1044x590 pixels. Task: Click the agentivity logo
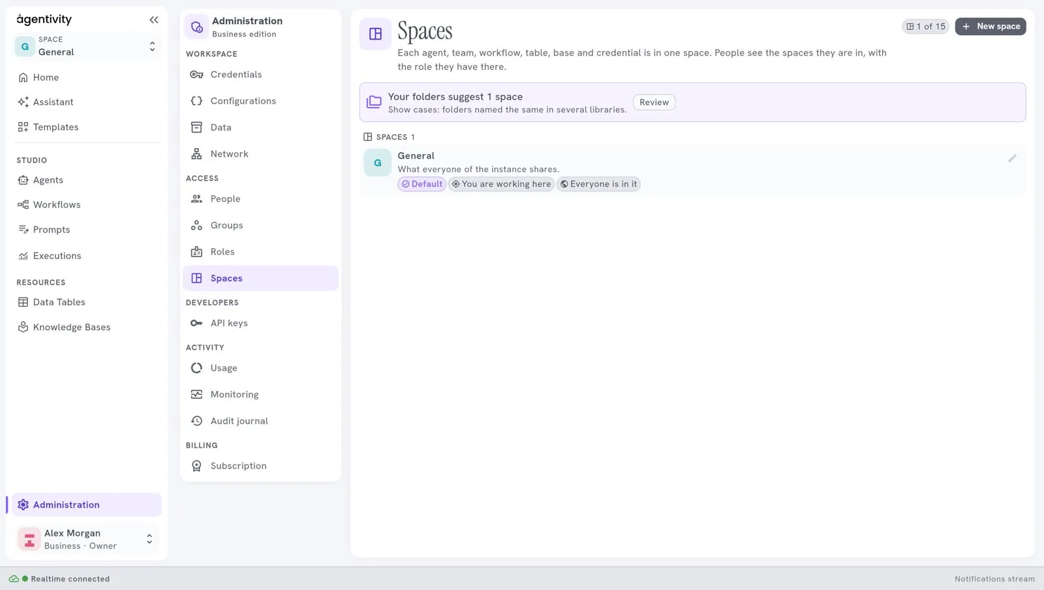44,20
